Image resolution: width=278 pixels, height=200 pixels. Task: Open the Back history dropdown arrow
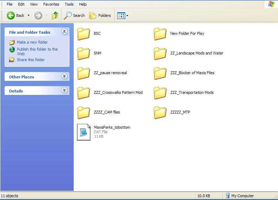coord(28,15)
